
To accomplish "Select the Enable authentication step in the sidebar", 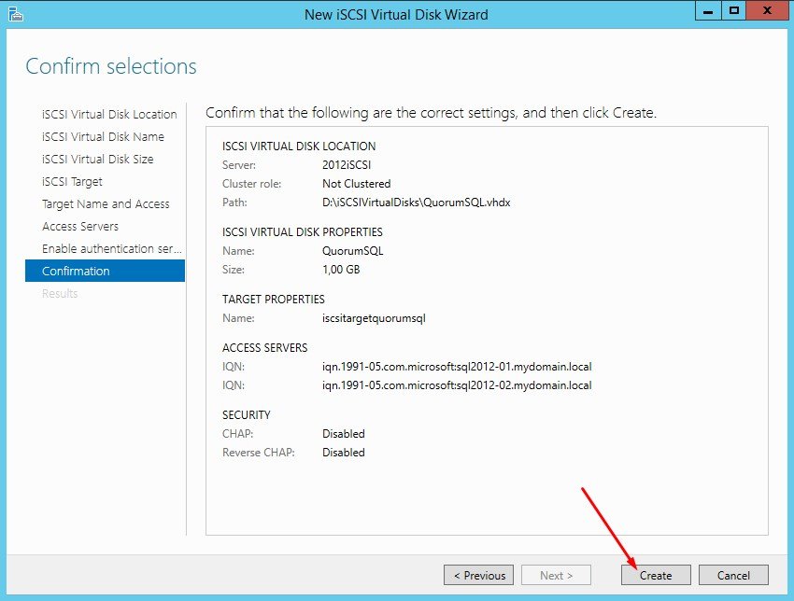I will (111, 248).
